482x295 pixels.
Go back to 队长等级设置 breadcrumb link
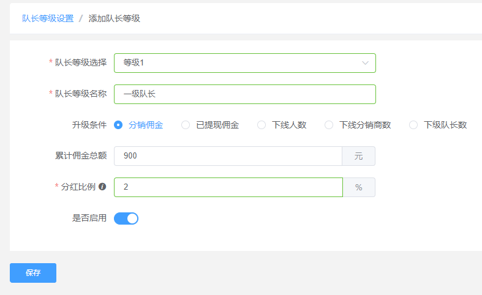coord(48,18)
